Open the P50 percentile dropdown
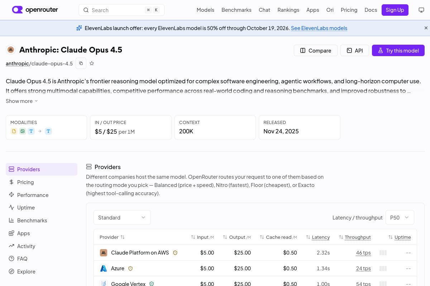Screen dimensions: 430x286 (400, 217)
